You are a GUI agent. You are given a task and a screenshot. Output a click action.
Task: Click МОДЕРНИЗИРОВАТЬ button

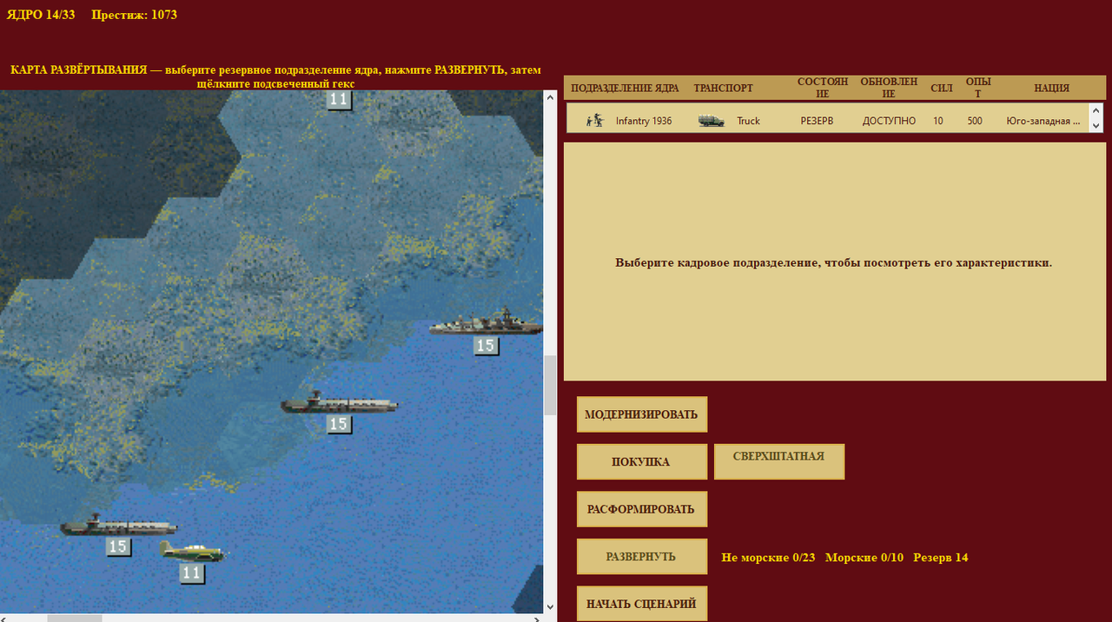click(642, 414)
